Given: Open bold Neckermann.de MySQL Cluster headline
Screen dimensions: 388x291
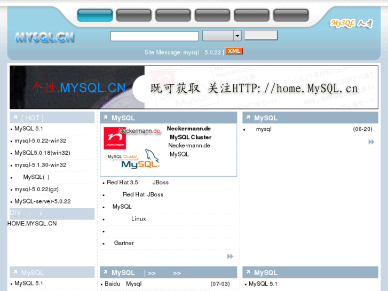Looking at the screenshot, I should pos(189,133).
